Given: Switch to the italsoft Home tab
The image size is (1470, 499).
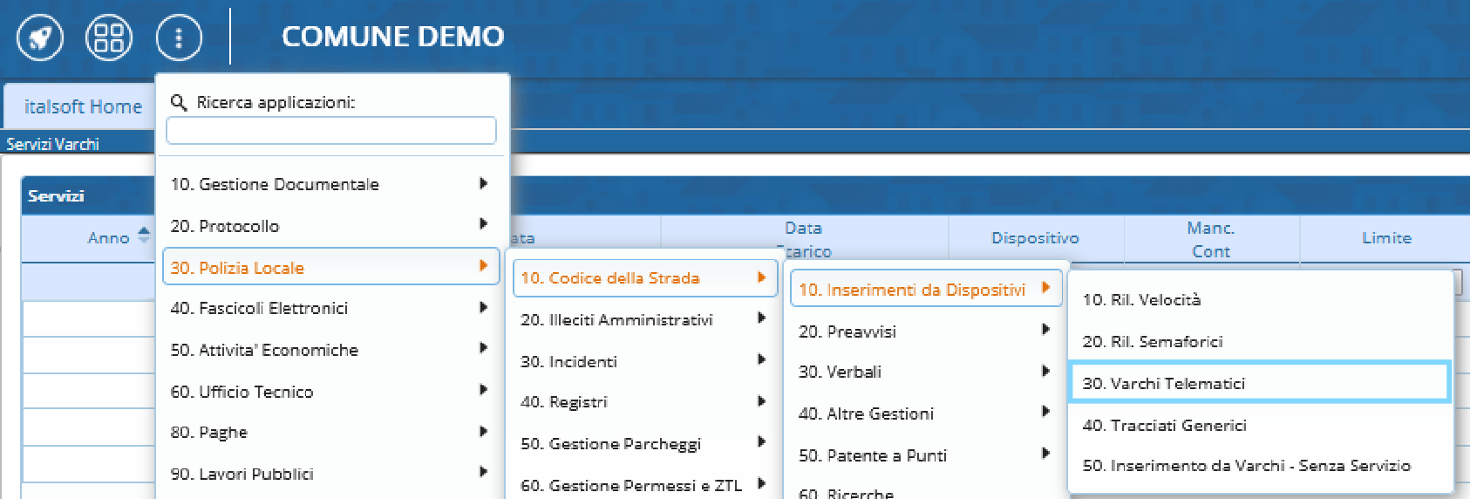Looking at the screenshot, I should click(83, 106).
